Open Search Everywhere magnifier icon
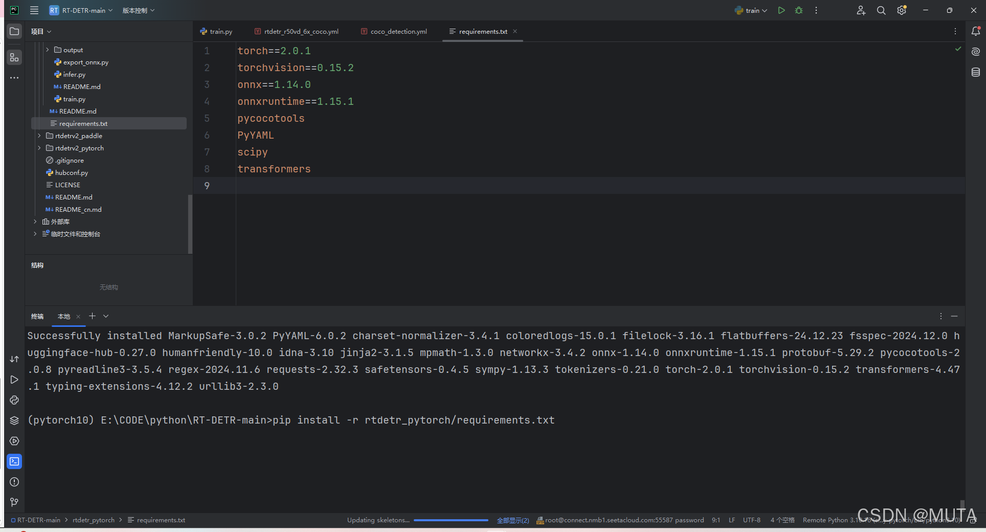This screenshot has width=986, height=532. 881,10
